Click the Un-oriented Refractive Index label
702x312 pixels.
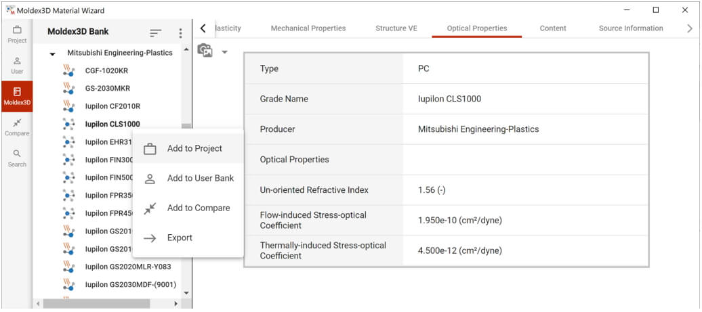tap(314, 190)
